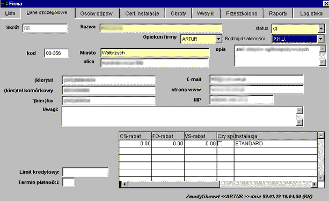
Task: Click grid horizontal scroll right arrow
Action: (x=315, y=184)
